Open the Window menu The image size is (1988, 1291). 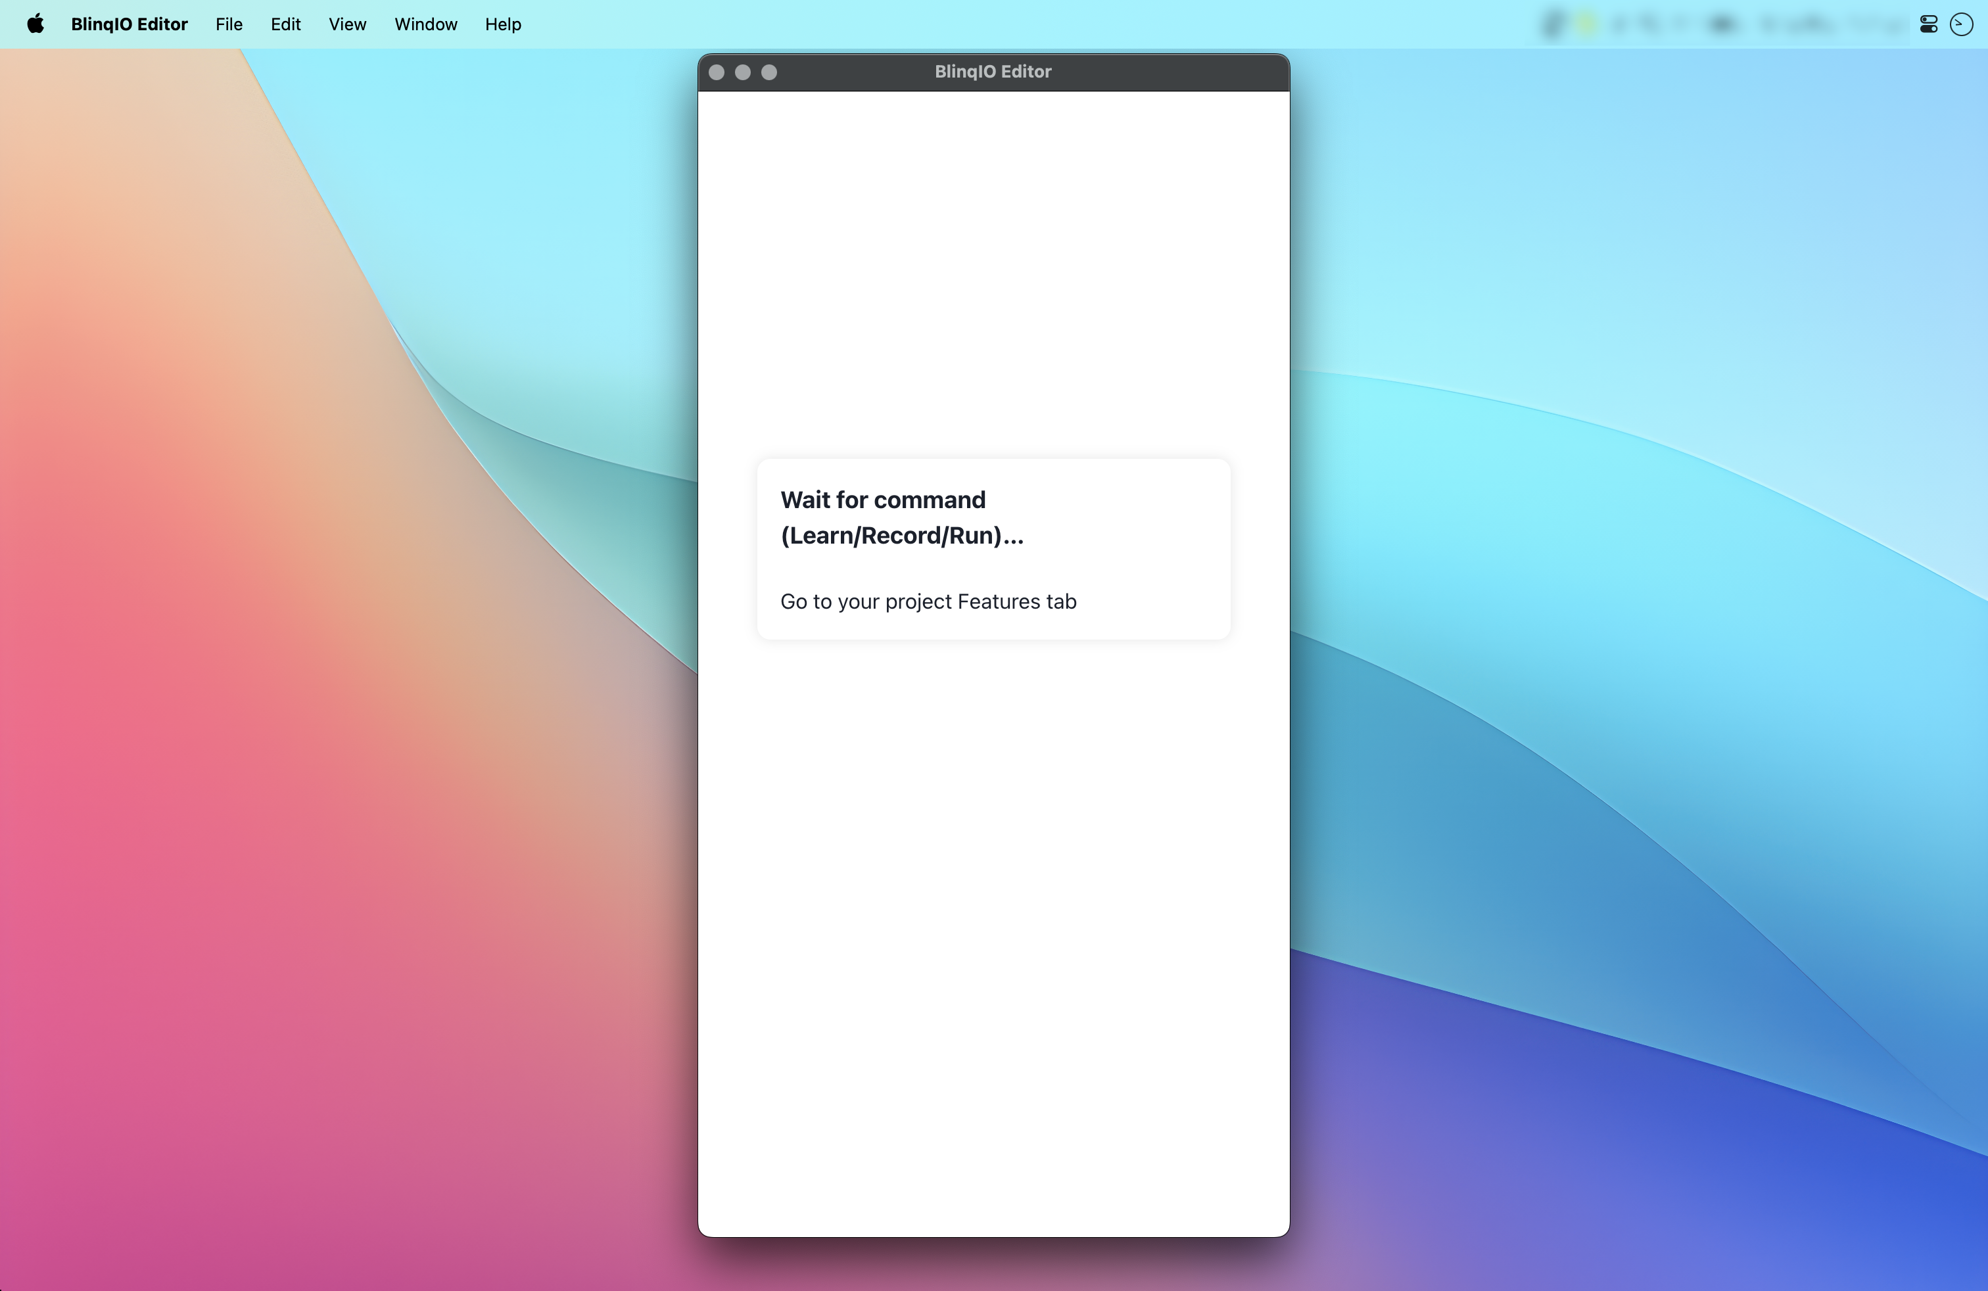click(426, 24)
